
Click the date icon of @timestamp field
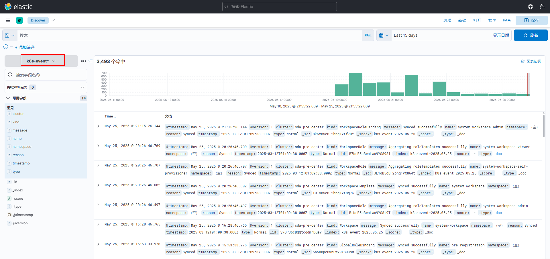tap(9, 215)
